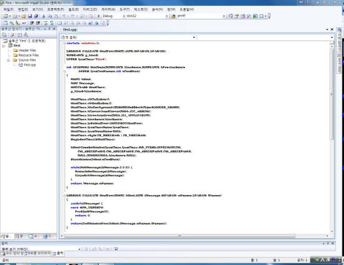This screenshot has height=265, width=344.
Task: Click the uncomment selected lines icon
Action: coord(52,23)
